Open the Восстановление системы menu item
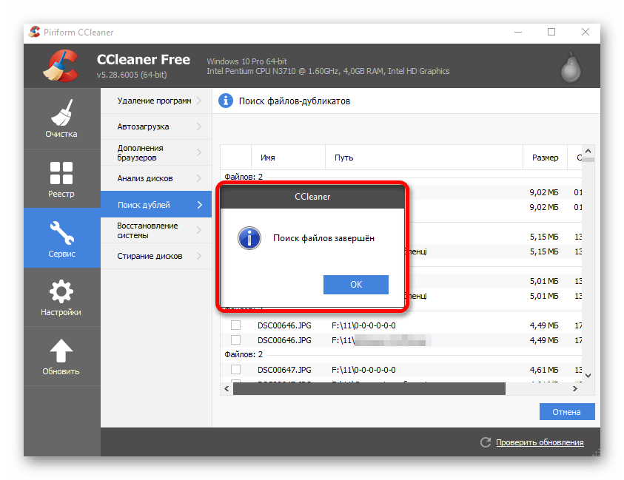 [156, 230]
